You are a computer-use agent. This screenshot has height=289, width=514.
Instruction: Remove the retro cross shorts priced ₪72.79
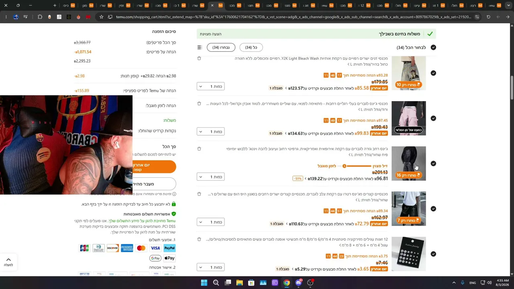click(199, 194)
